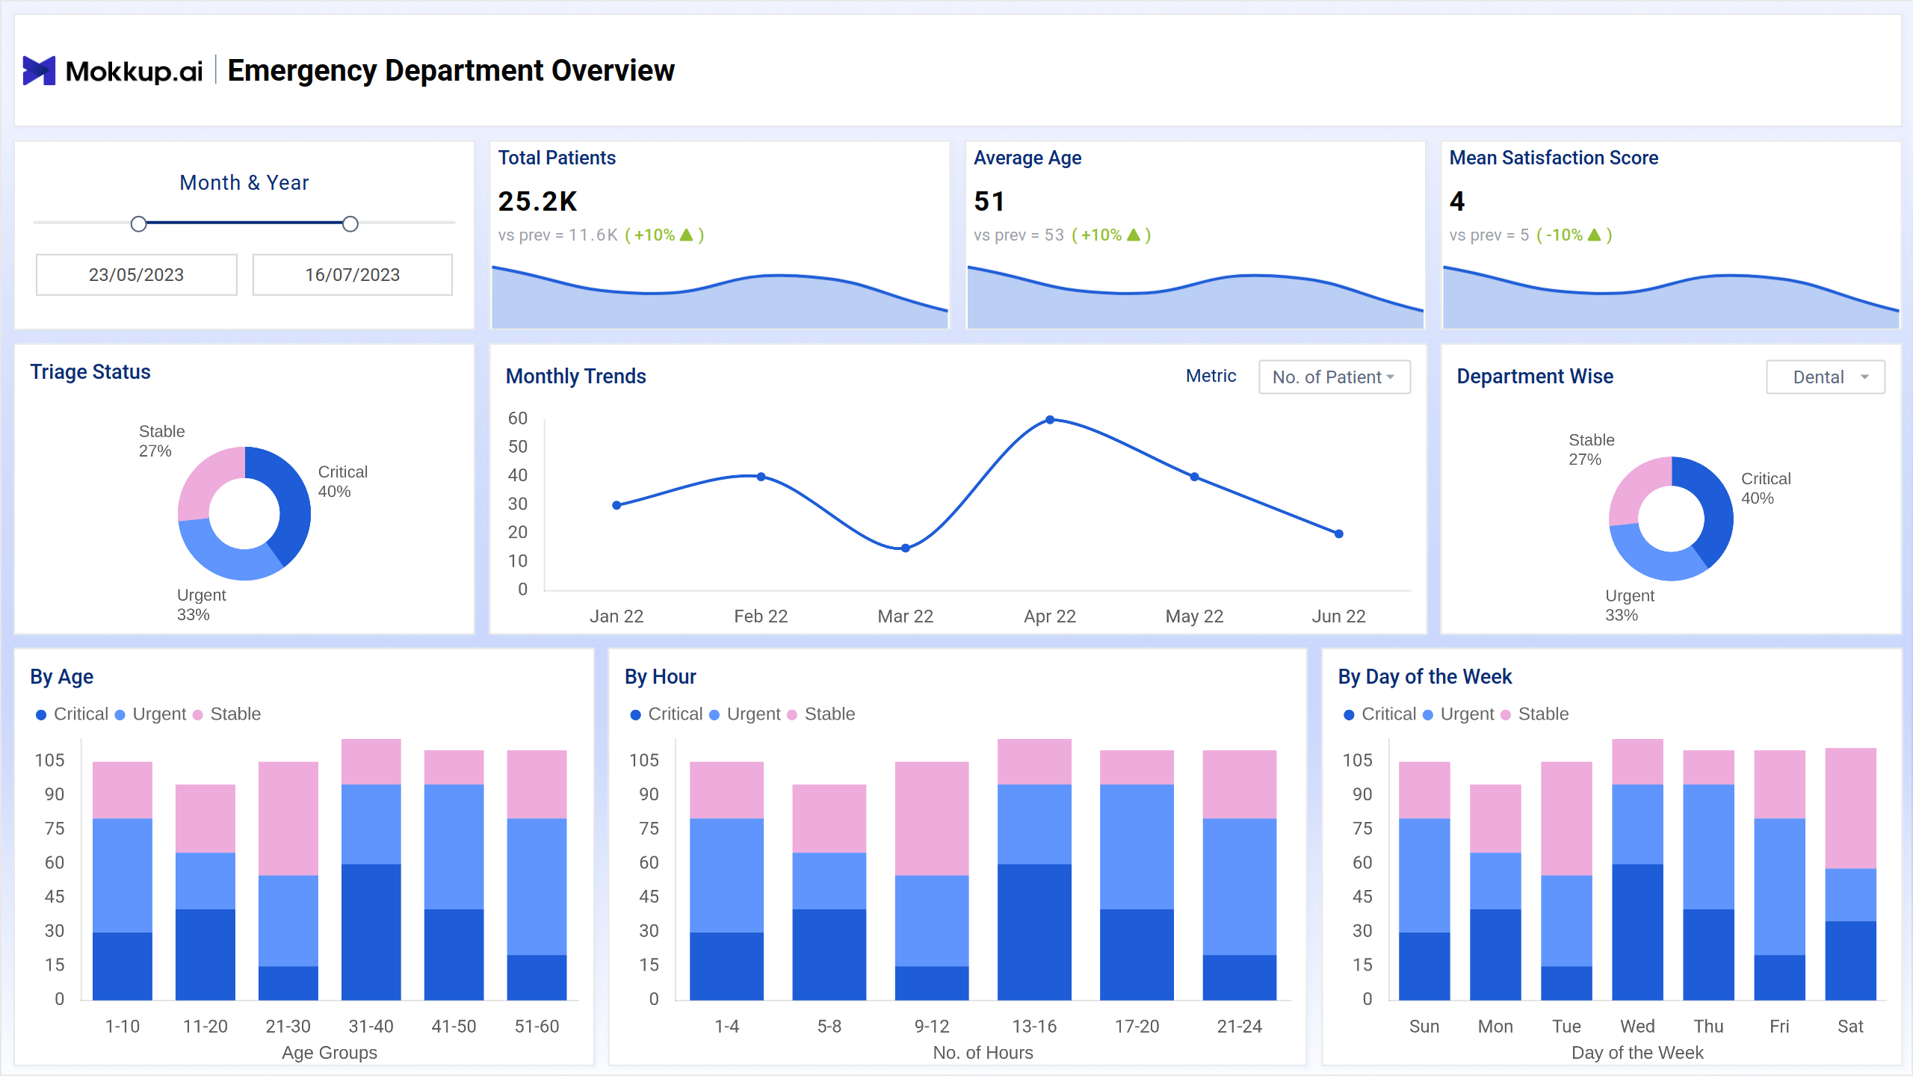The image size is (1913, 1076).
Task: Click the 25.2K Total Patients value
Action: pos(538,202)
